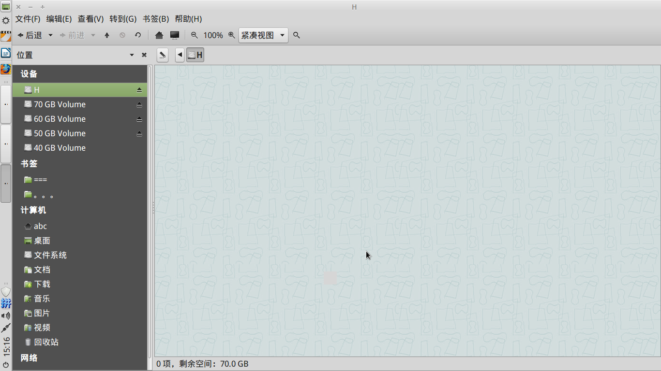Image resolution: width=661 pixels, height=371 pixels.
Task: Open the === bookmark
Action: 80,180
